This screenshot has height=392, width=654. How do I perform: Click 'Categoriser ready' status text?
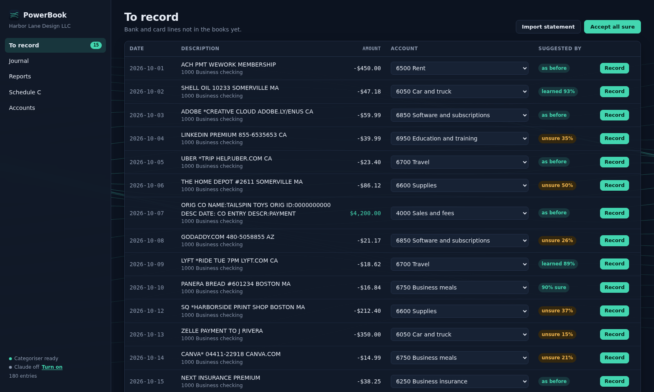click(x=36, y=359)
